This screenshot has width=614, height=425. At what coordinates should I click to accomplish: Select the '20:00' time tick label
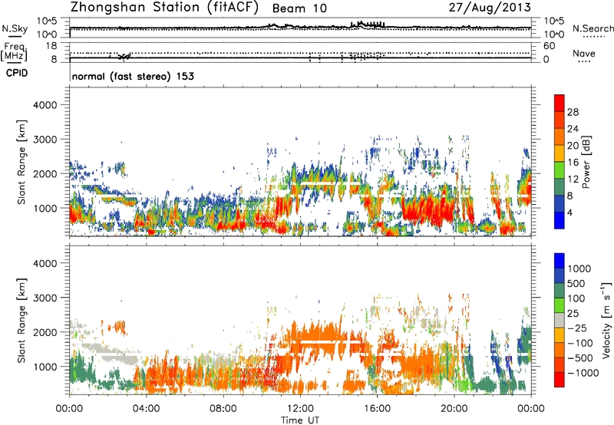coord(454,409)
